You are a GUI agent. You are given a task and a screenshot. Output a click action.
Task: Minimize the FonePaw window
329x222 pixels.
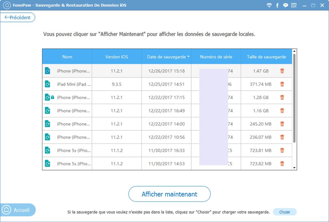point(305,6)
